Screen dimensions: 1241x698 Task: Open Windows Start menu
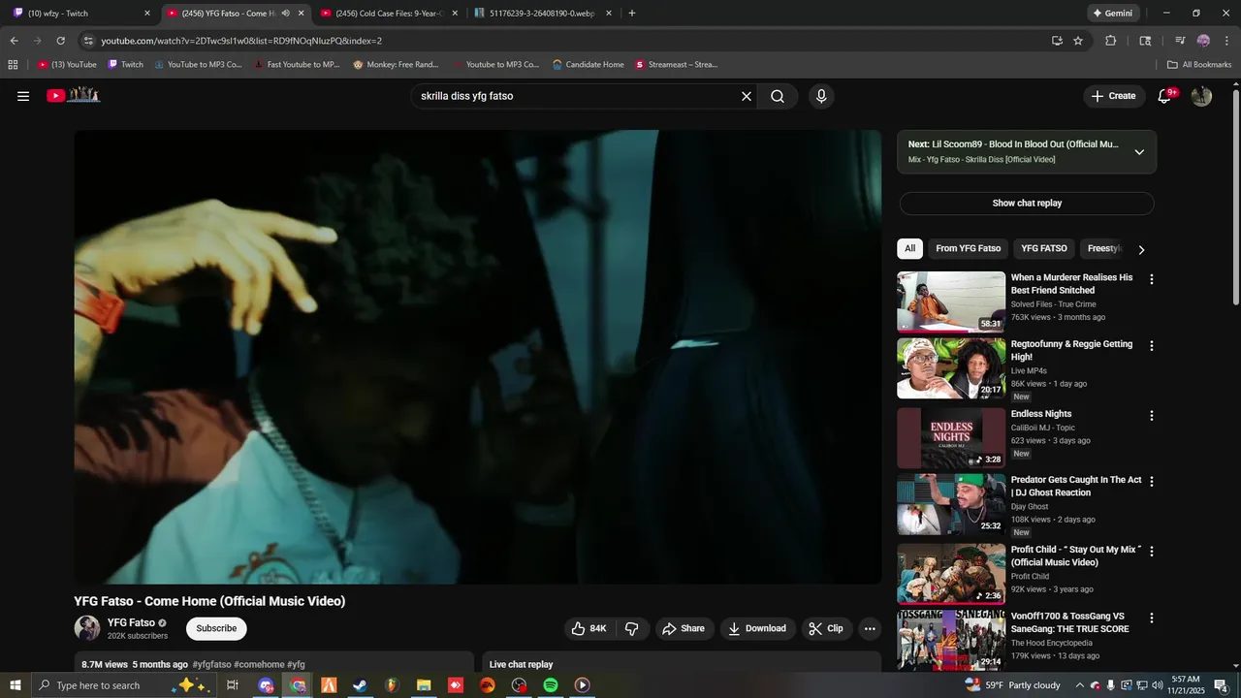pos(16,685)
